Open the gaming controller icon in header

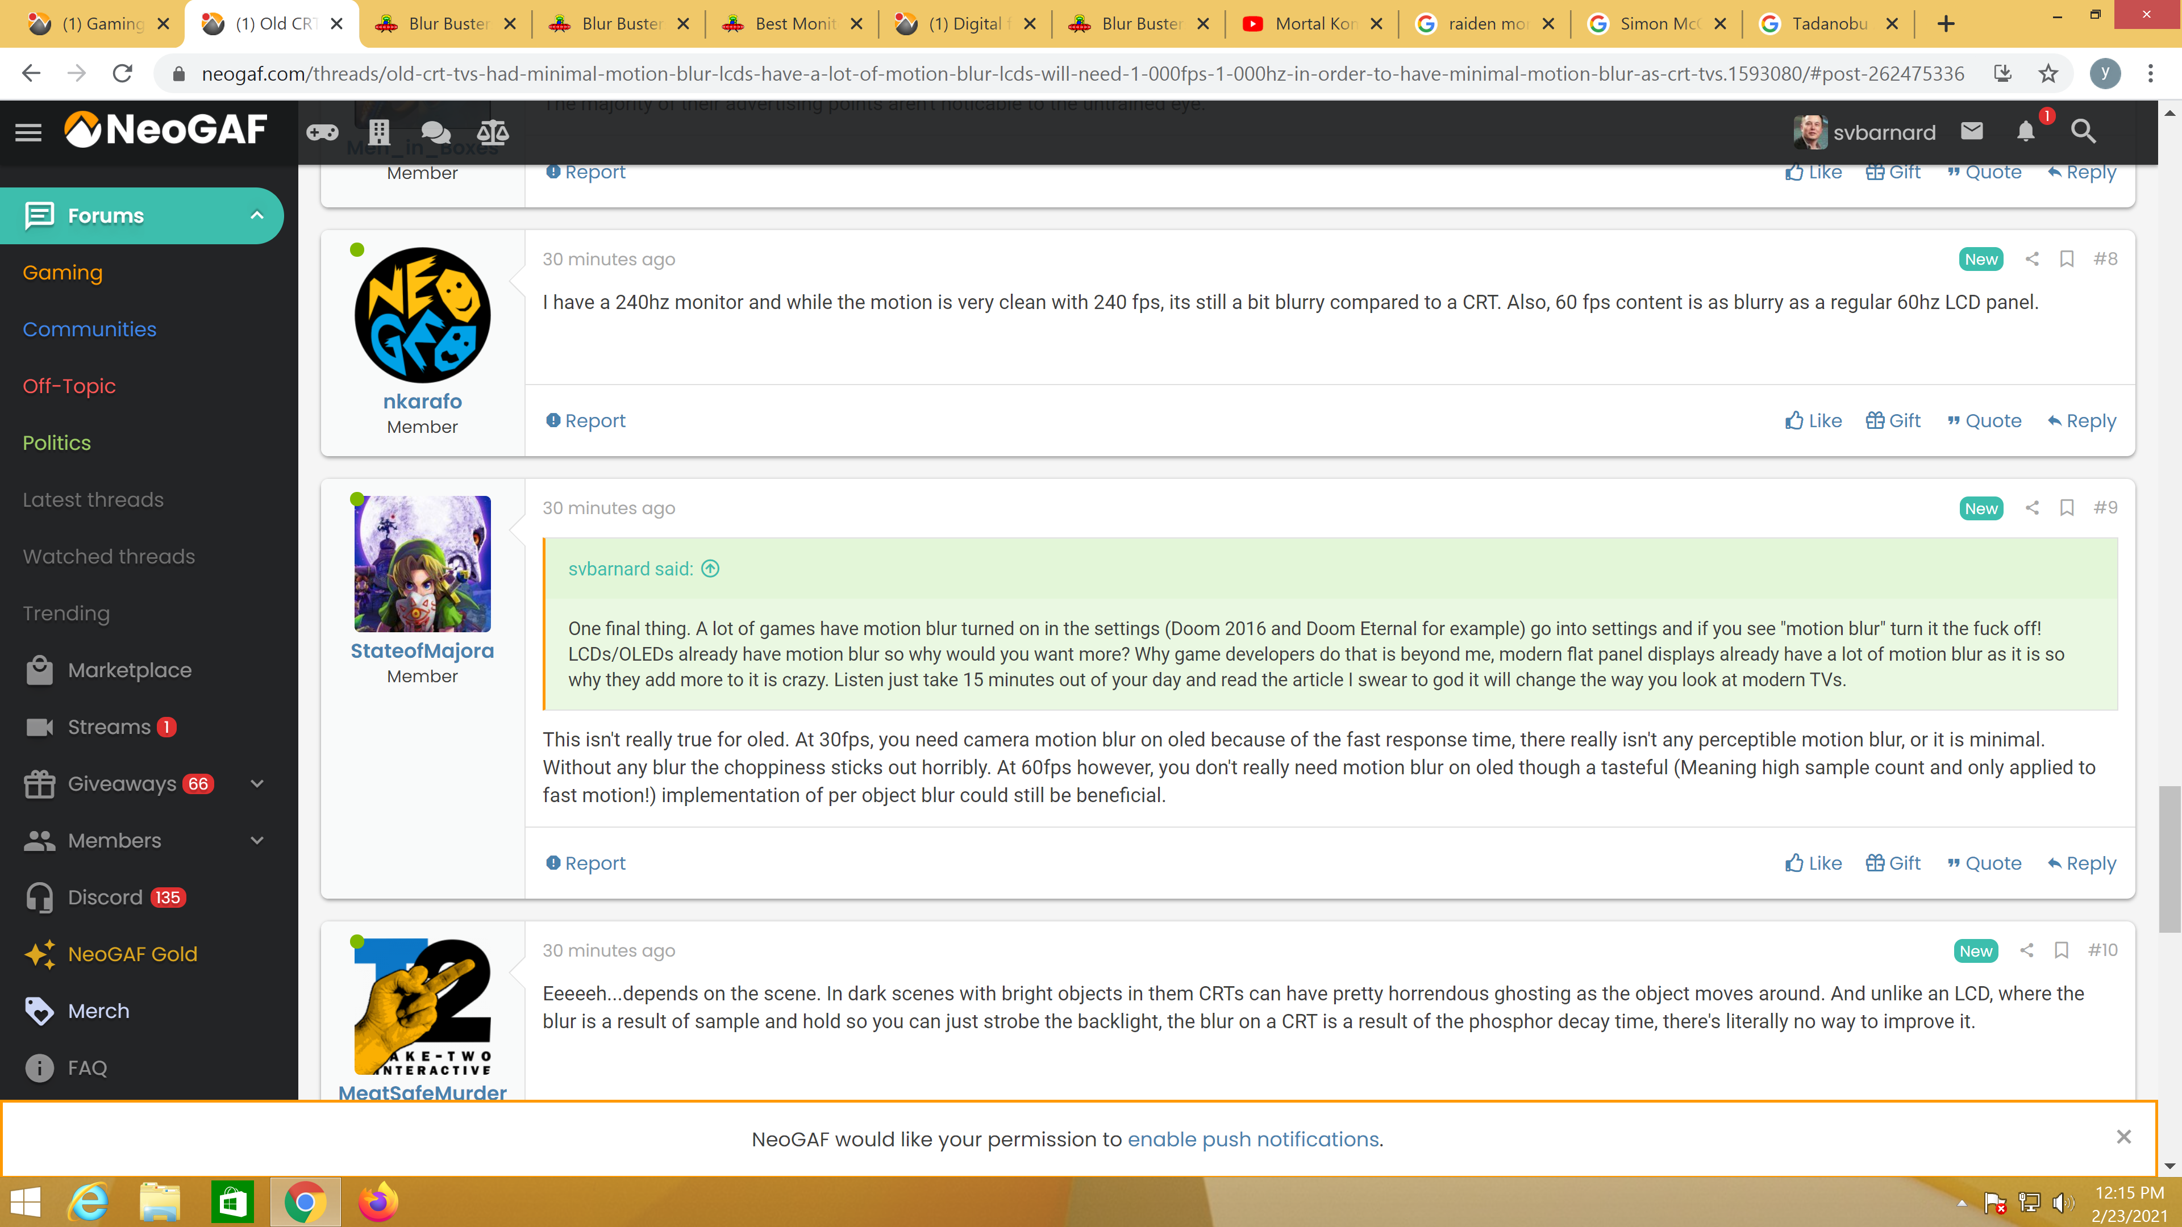pyautogui.click(x=322, y=132)
